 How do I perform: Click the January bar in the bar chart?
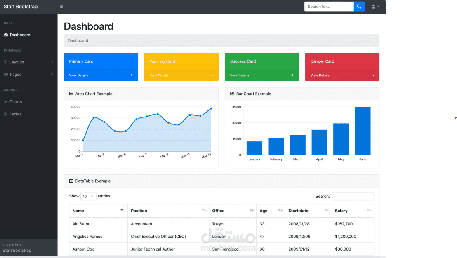254,148
